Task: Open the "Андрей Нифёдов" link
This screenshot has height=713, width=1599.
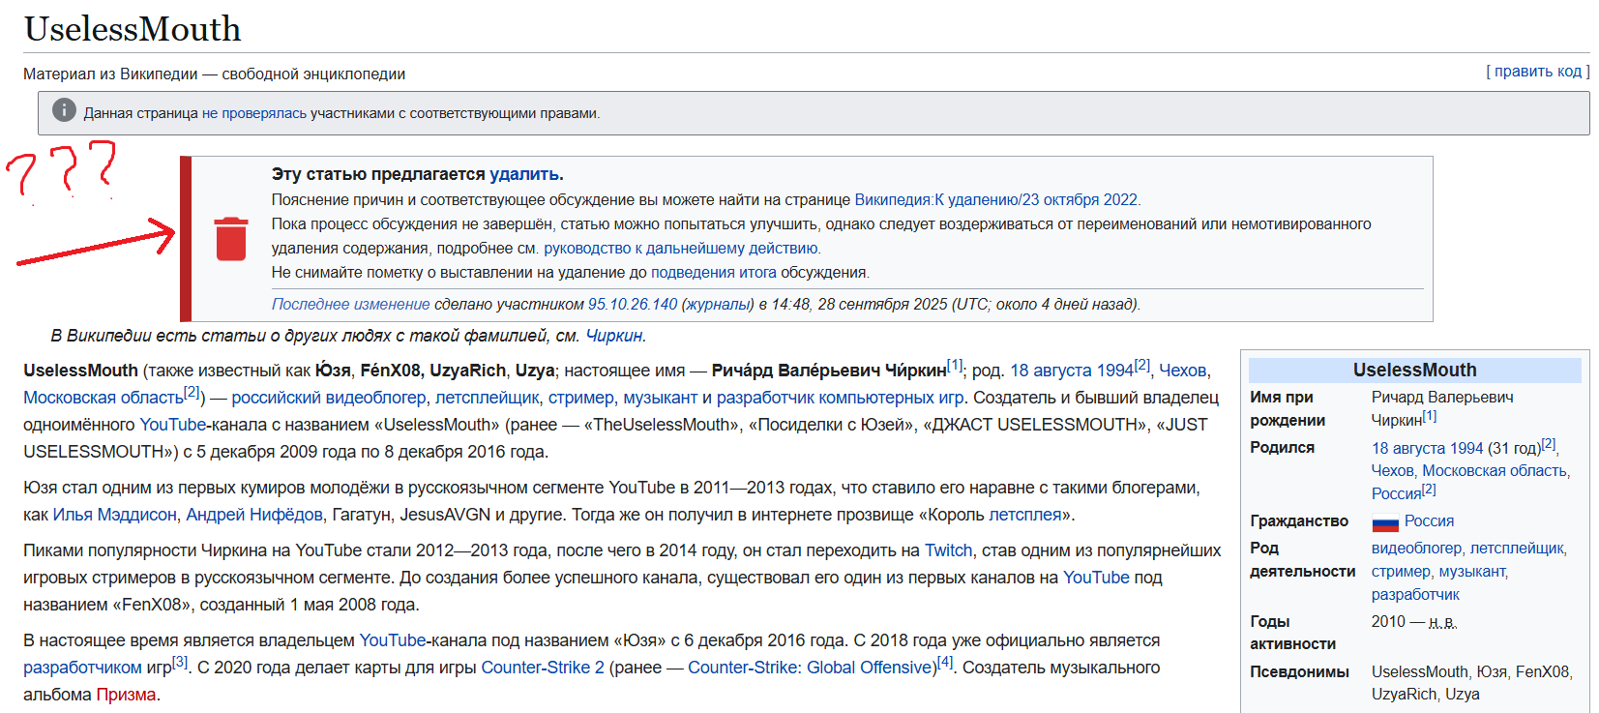Action: point(254,515)
